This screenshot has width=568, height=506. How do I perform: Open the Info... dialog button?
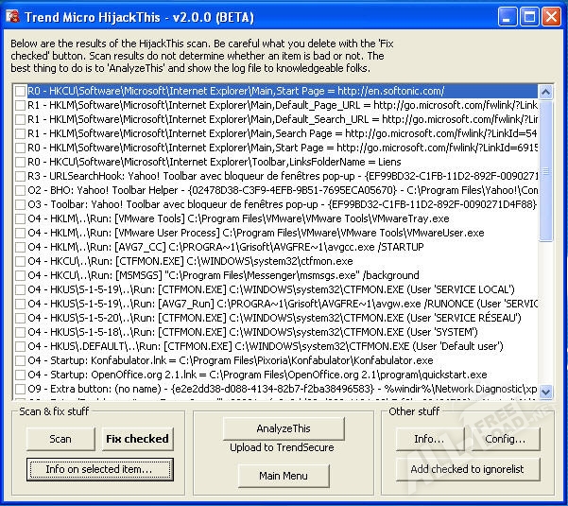coord(428,439)
